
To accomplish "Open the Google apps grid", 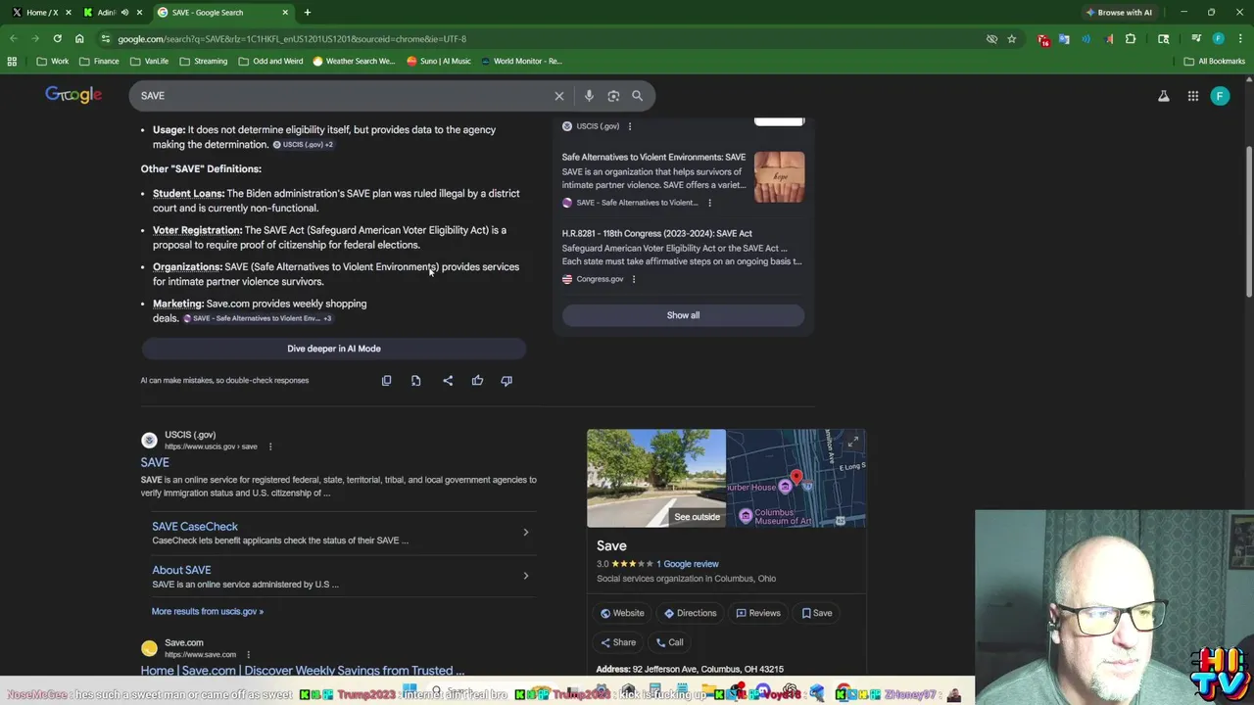I will 1193,96.
